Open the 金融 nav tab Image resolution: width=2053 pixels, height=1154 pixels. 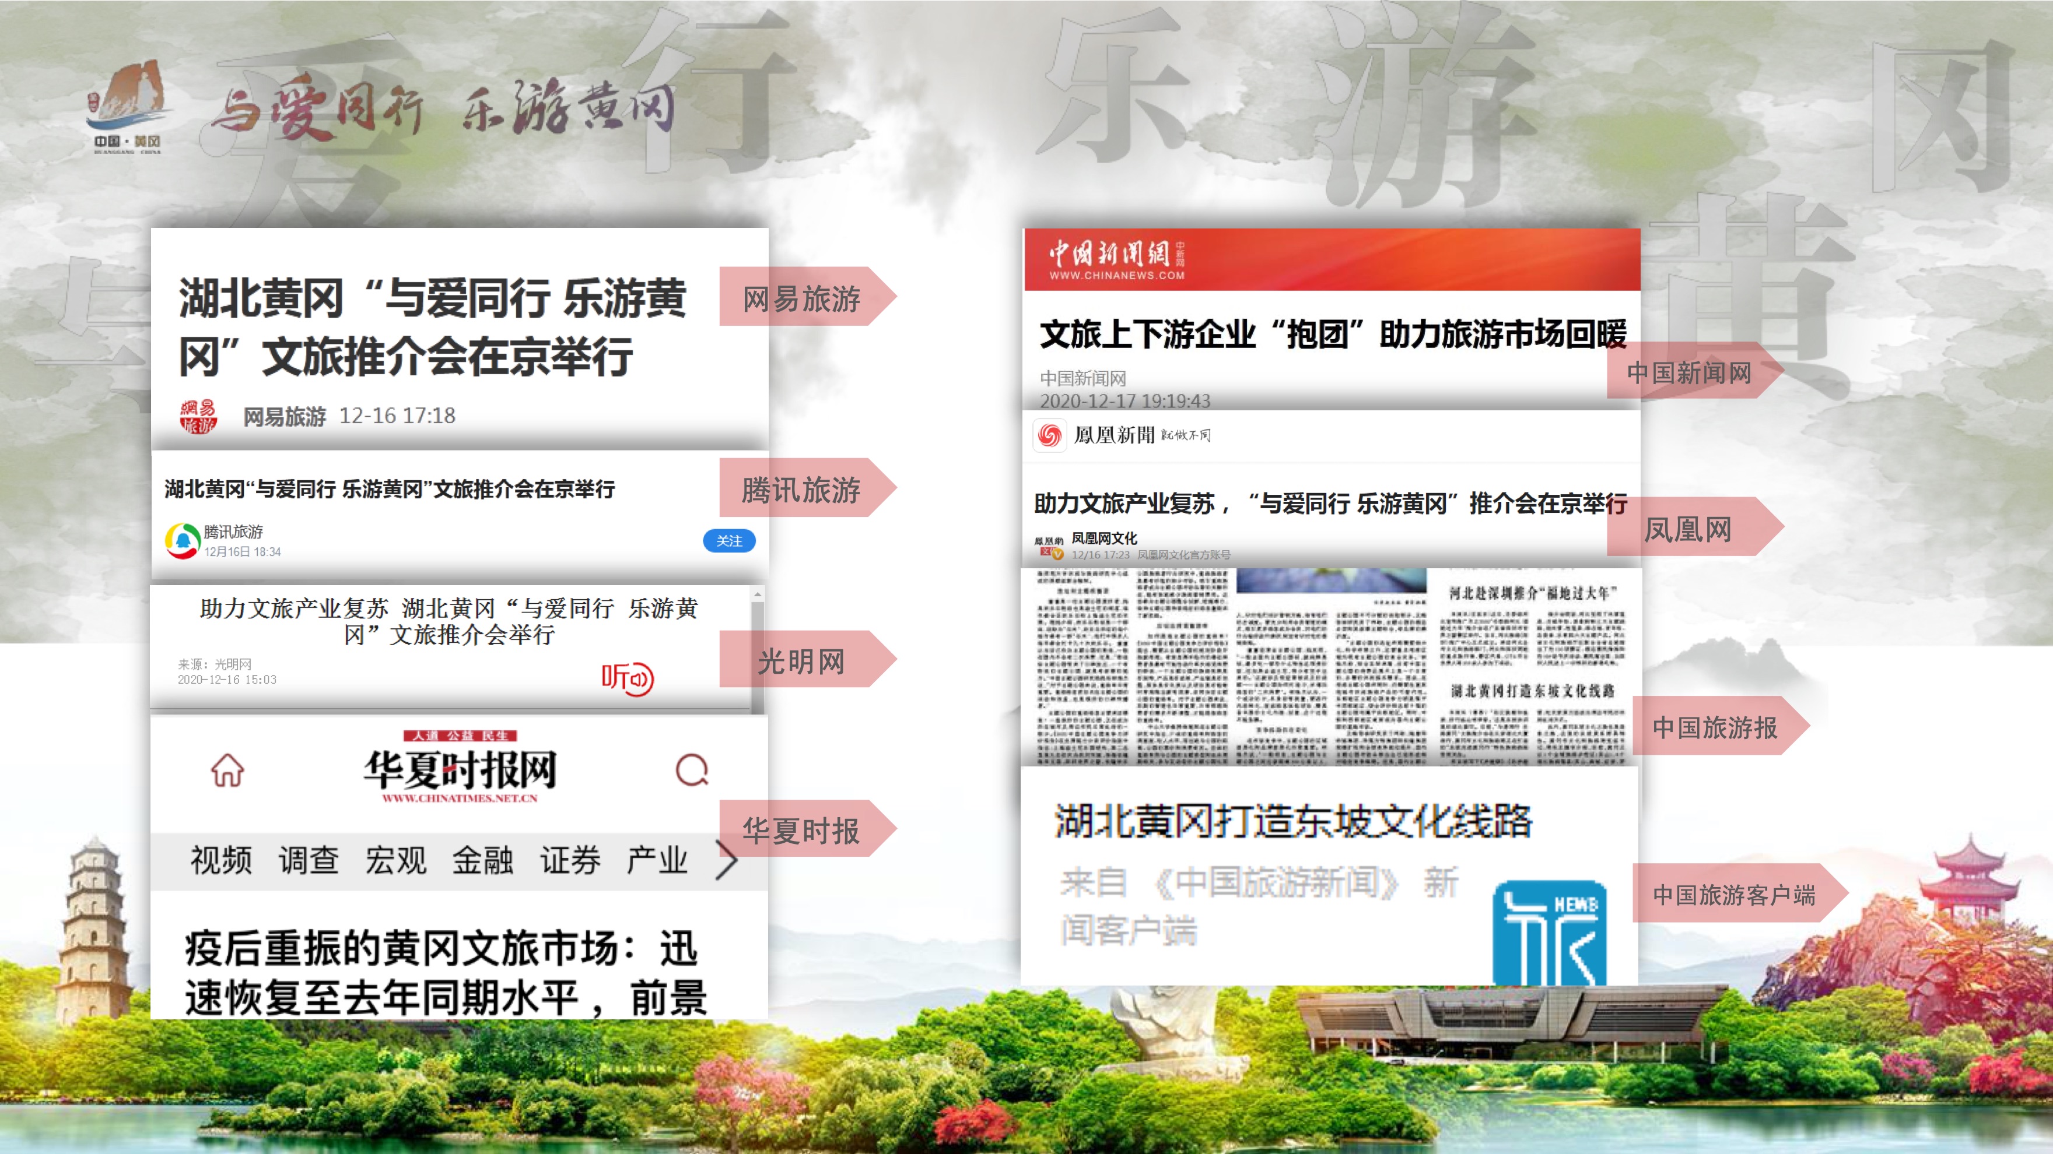(x=482, y=860)
